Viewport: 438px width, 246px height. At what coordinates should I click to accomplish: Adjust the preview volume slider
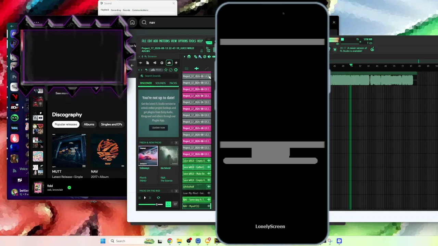[x=151, y=204]
